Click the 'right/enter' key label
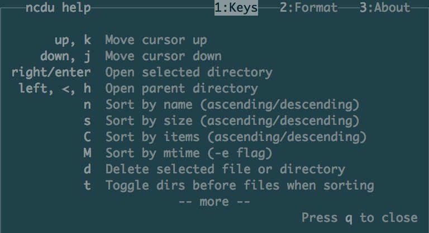This screenshot has width=429, height=233. click(x=51, y=72)
